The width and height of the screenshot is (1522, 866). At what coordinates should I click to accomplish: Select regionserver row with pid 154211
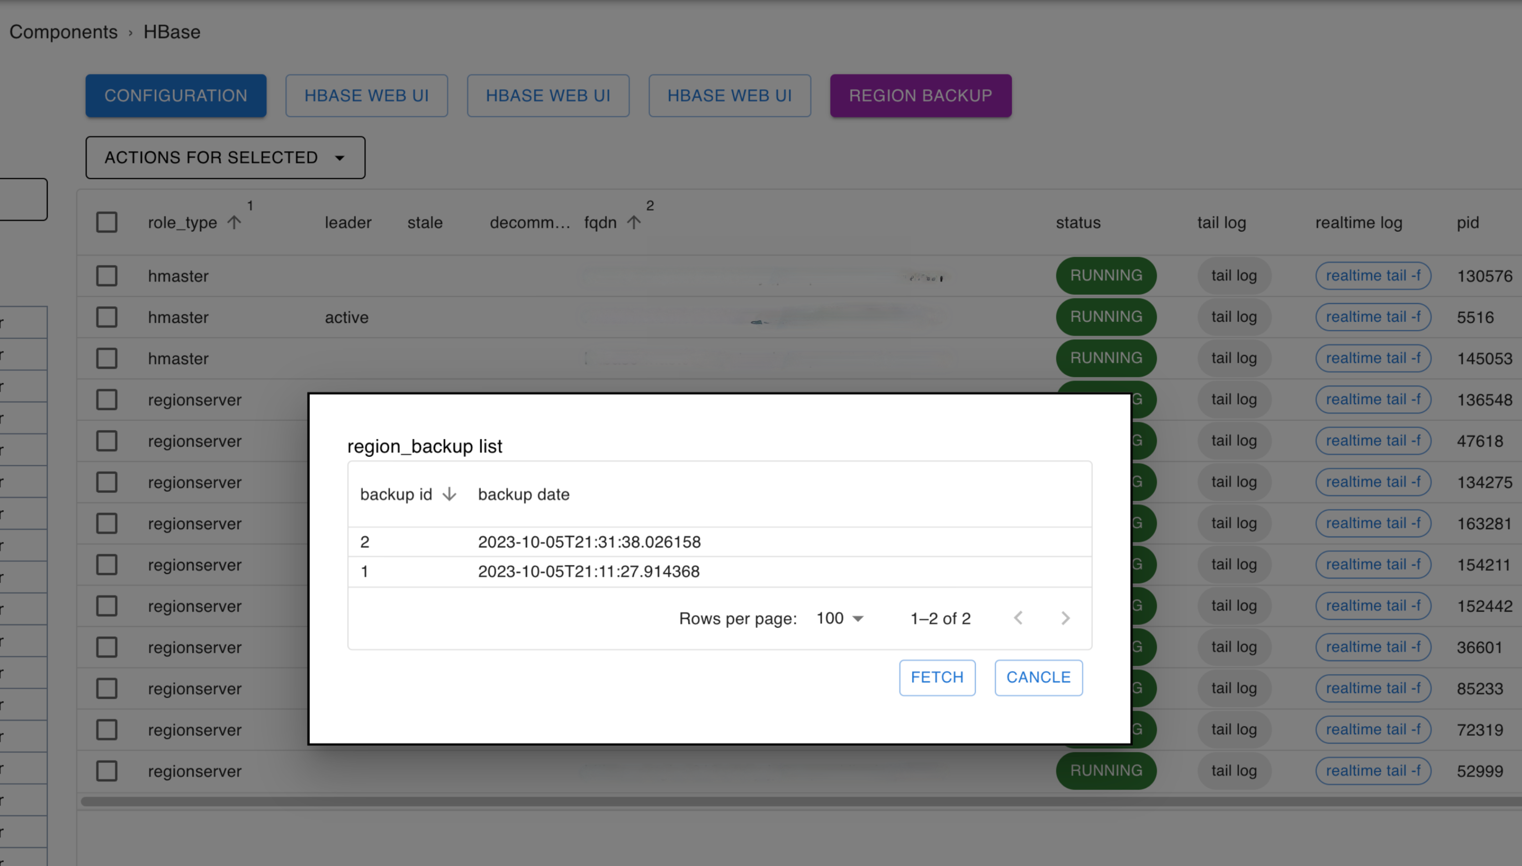click(107, 564)
